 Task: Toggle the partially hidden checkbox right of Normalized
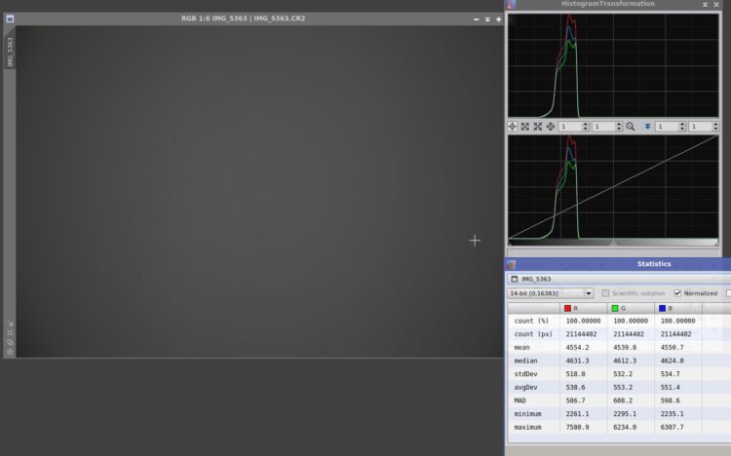[x=729, y=293]
